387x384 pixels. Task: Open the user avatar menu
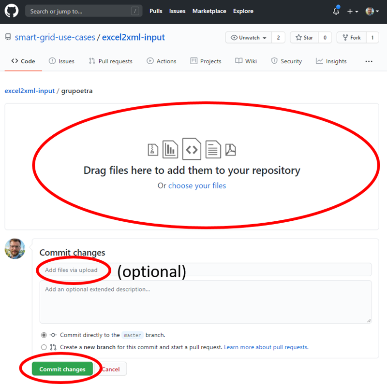pyautogui.click(x=372, y=11)
